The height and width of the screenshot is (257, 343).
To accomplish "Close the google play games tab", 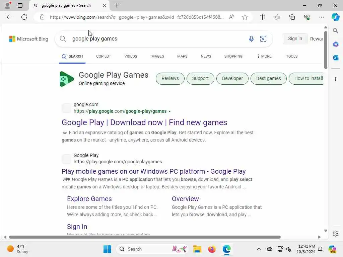I will tap(105, 5).
